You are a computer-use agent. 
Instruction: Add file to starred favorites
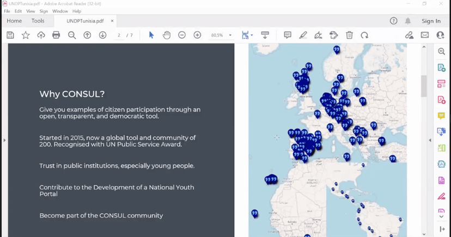click(x=26, y=35)
